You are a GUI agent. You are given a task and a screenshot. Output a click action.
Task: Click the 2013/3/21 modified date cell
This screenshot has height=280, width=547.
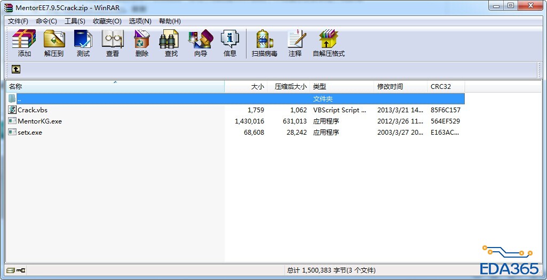tap(400, 110)
